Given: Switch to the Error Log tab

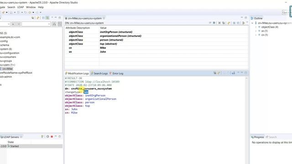Looking at the screenshot, I should [116, 73].
